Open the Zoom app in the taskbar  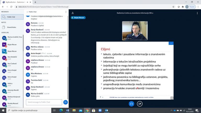tap(100, 110)
